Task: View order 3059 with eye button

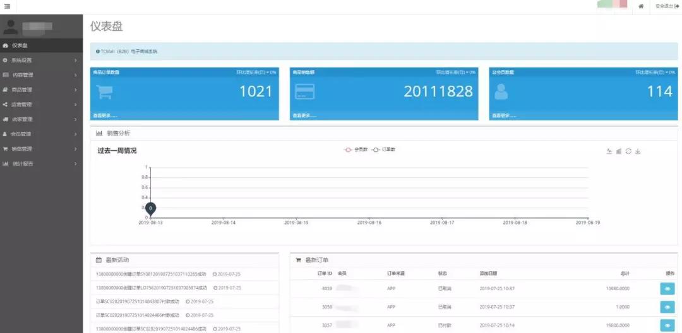Action: (667, 288)
